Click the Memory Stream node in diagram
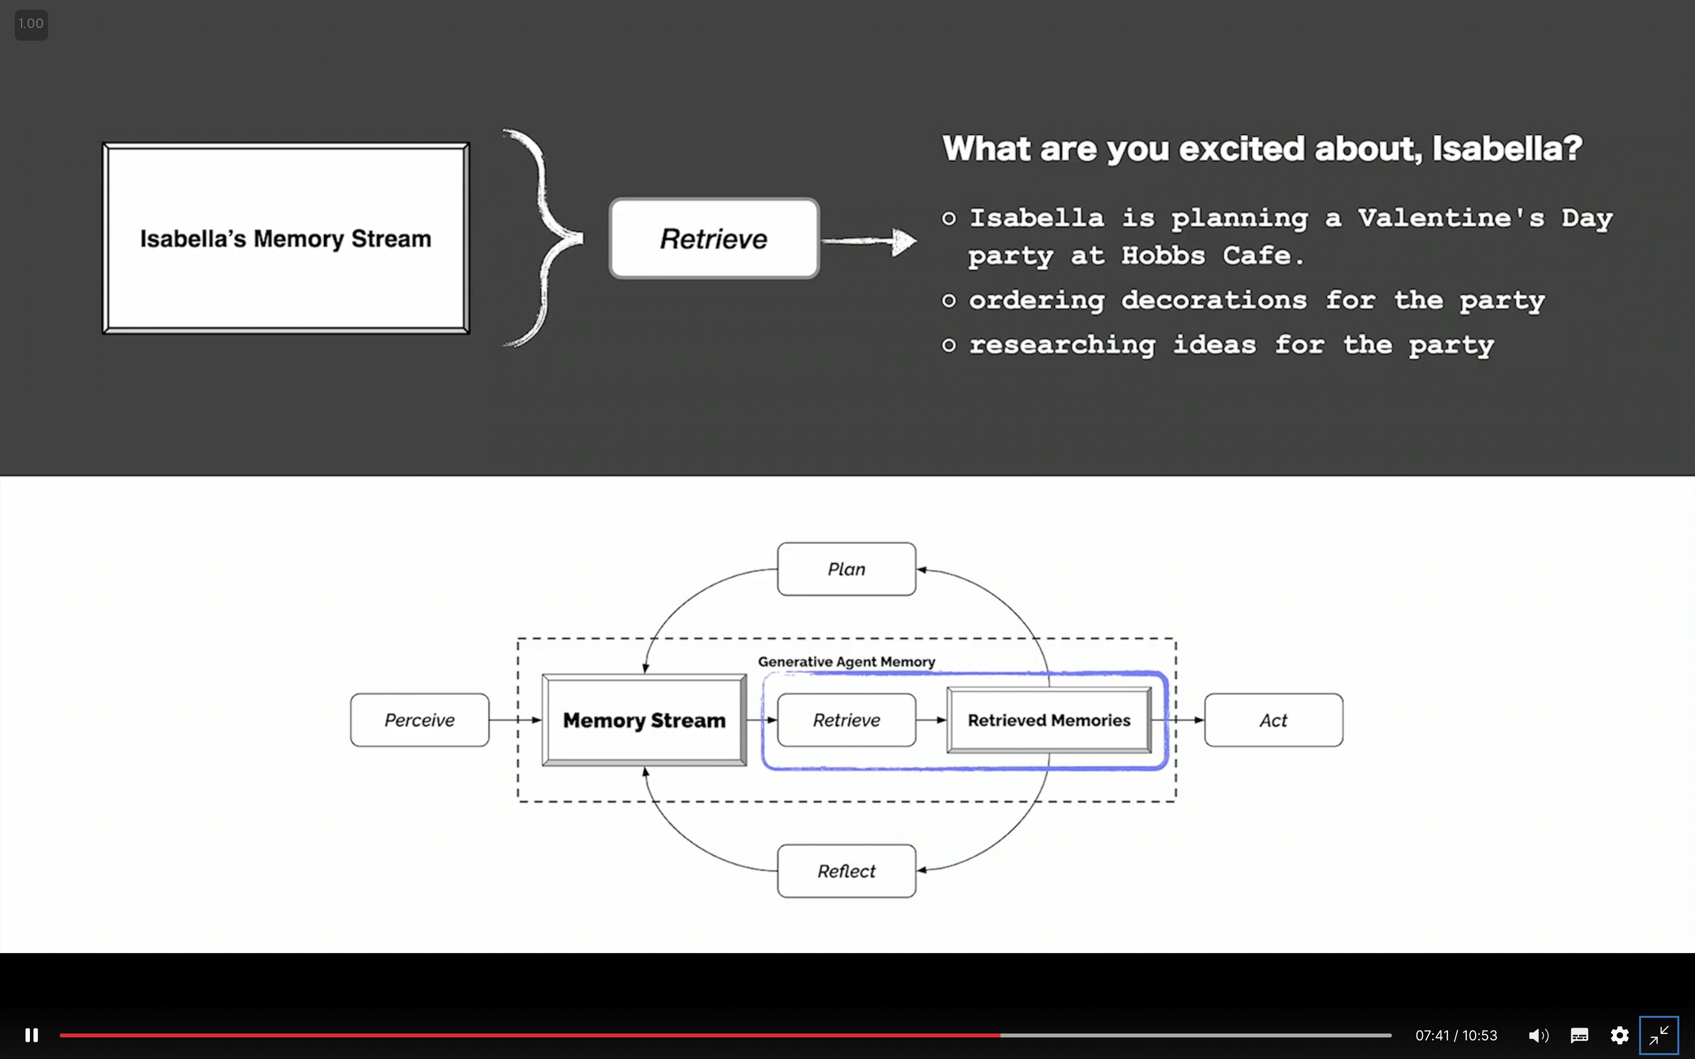Screen dimensions: 1695x1059 [644, 720]
